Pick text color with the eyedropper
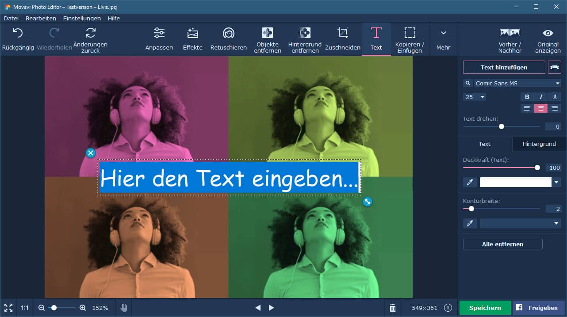567x317 pixels. tap(470, 182)
